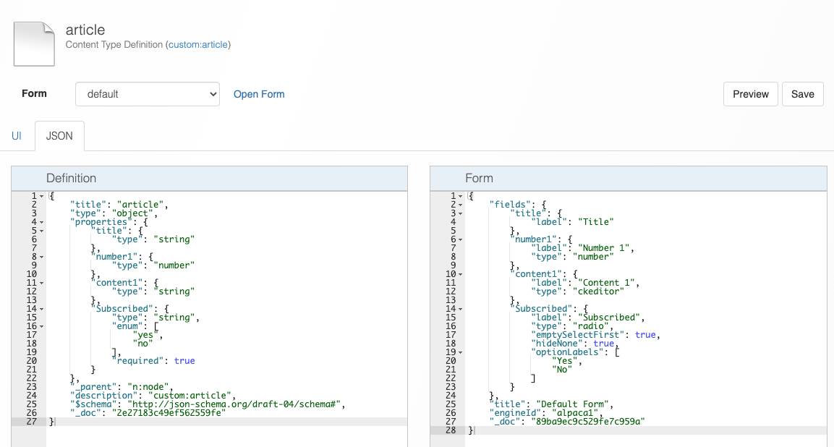Viewport: 834px width, 447px height.
Task: Click "ckeditor" type value in Form
Action: (598, 291)
